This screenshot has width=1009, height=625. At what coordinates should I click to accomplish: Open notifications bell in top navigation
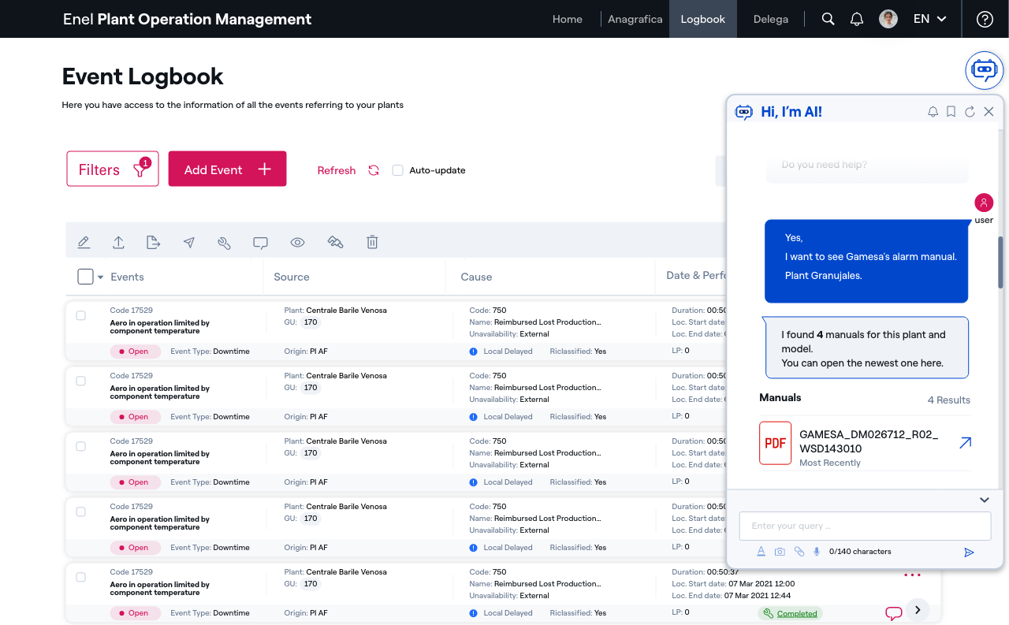[x=857, y=19]
